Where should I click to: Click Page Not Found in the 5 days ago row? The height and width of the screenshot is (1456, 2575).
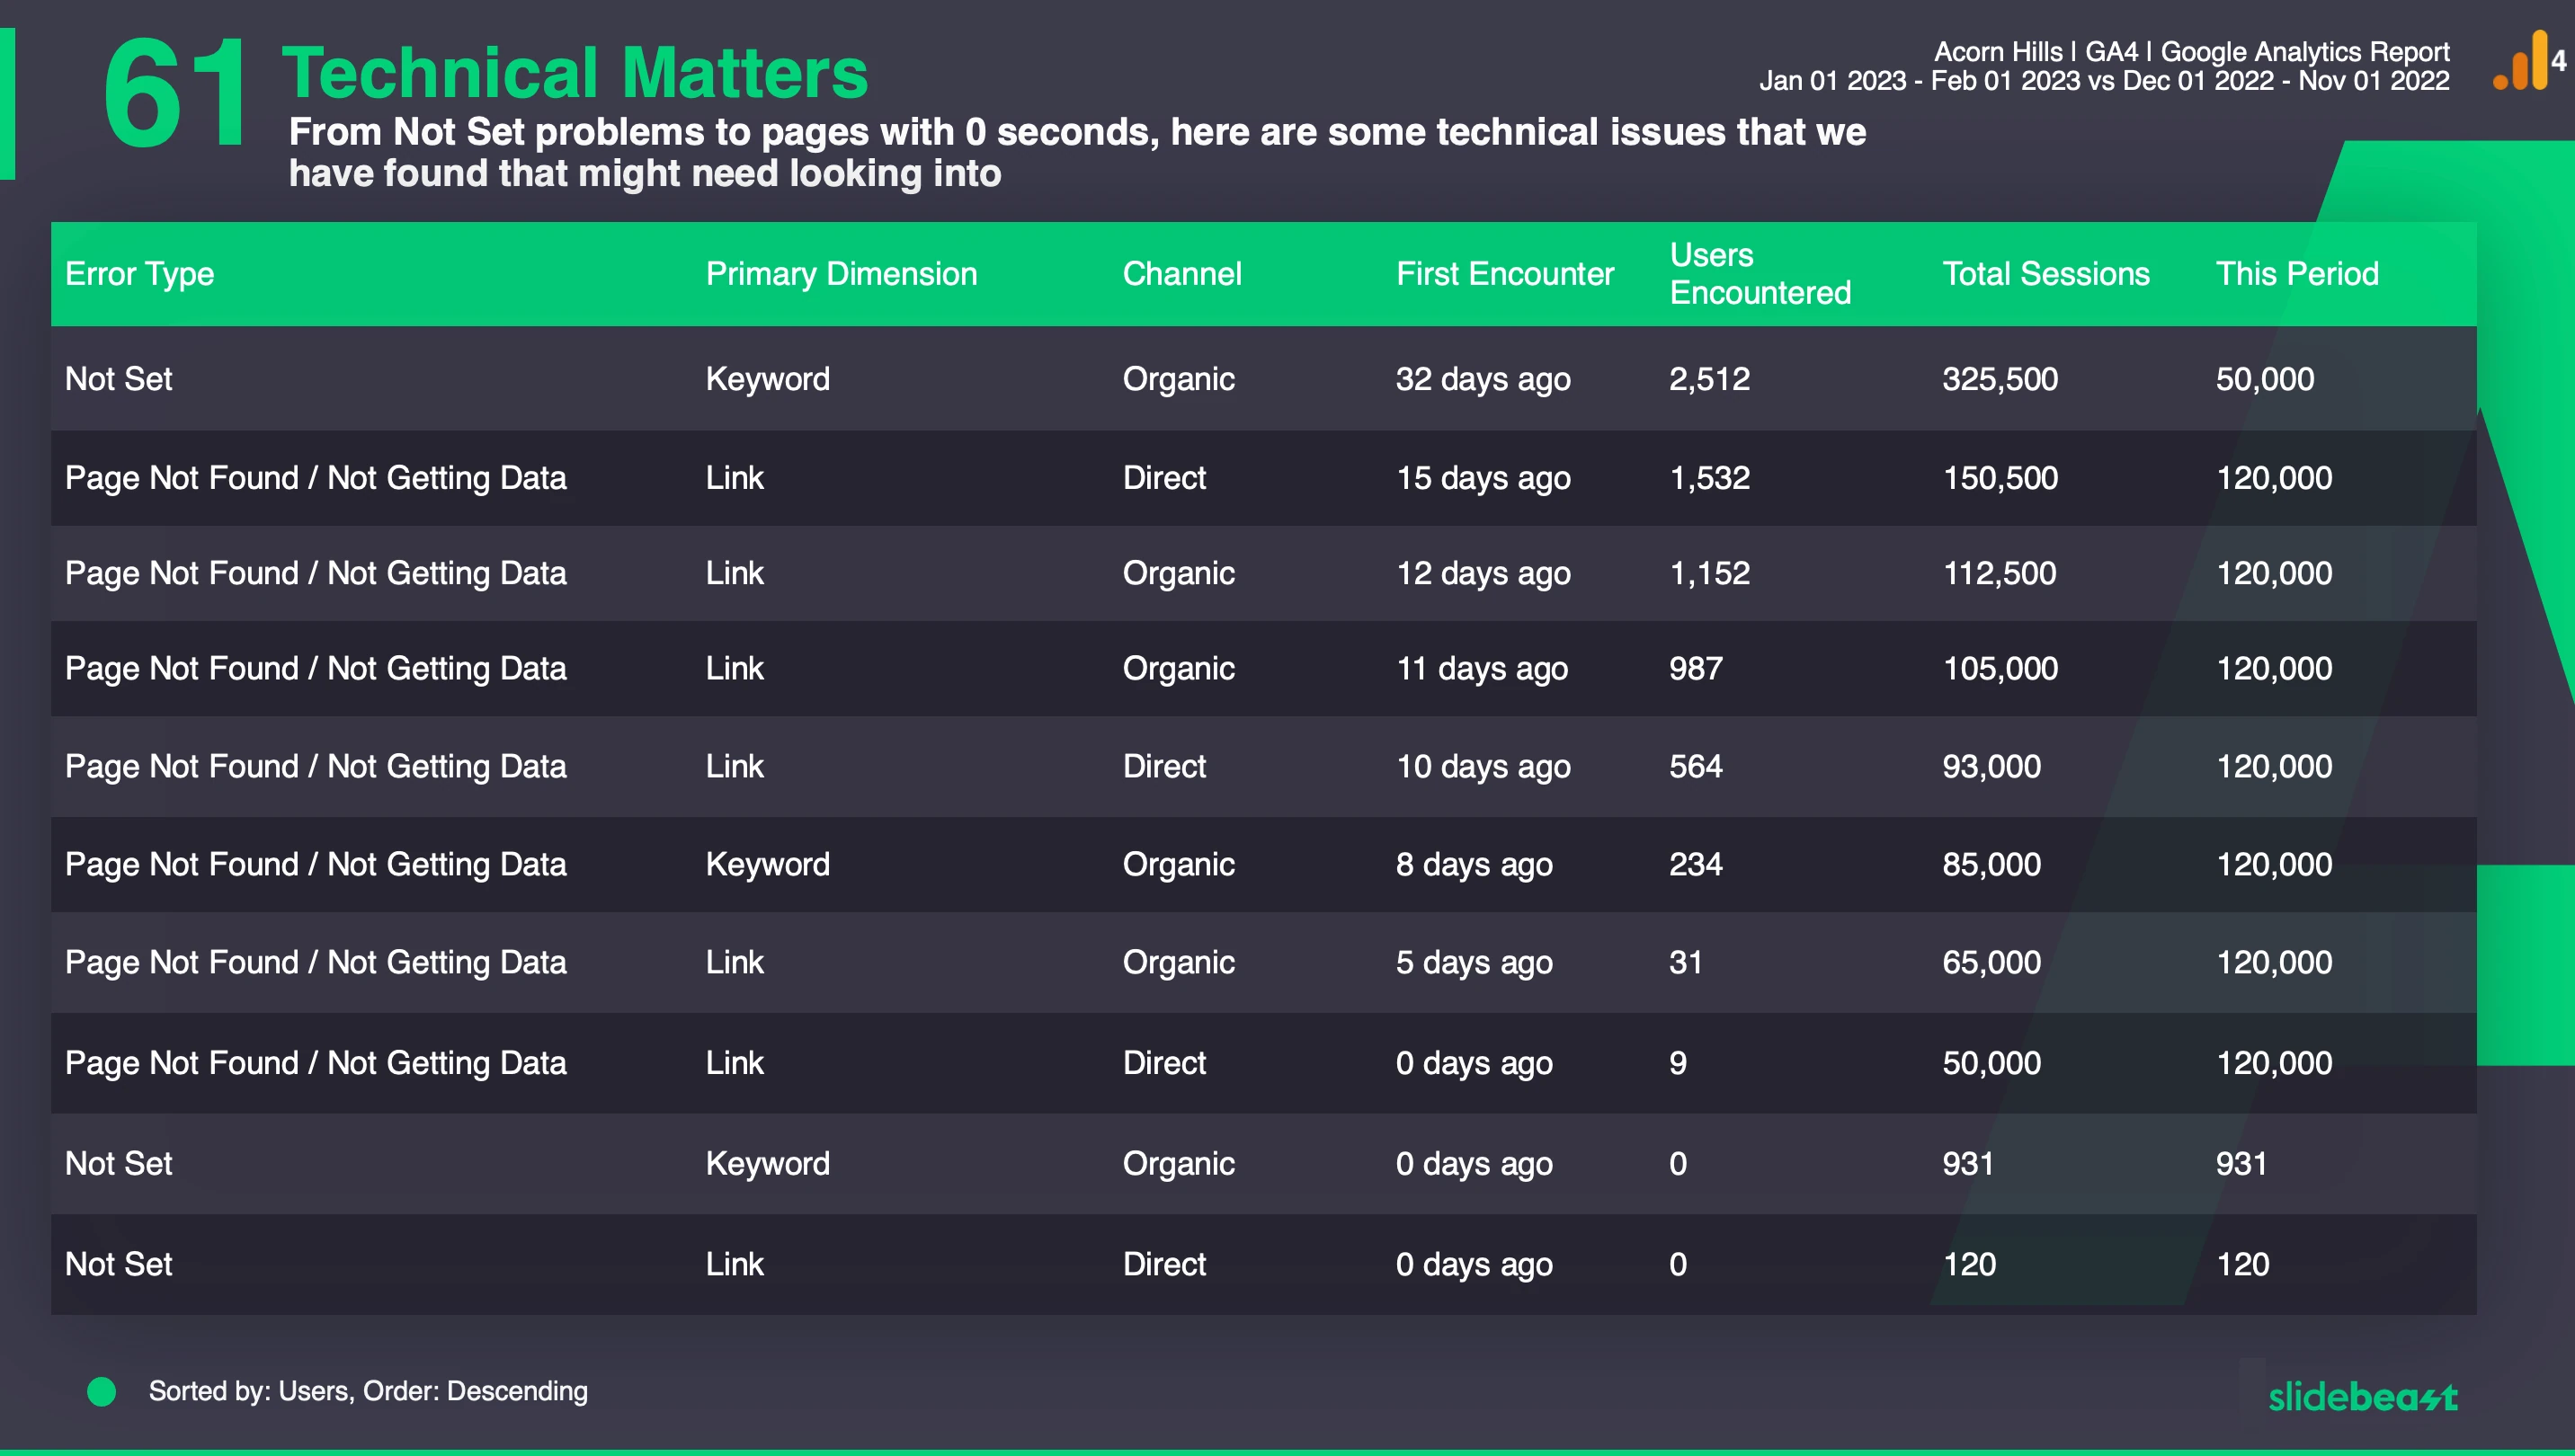[x=315, y=962]
